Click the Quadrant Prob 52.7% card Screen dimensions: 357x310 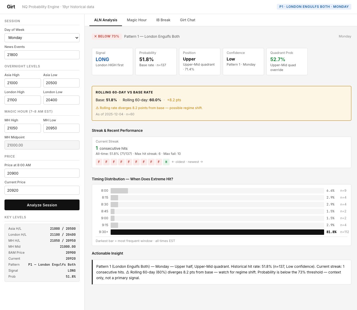[287, 61]
